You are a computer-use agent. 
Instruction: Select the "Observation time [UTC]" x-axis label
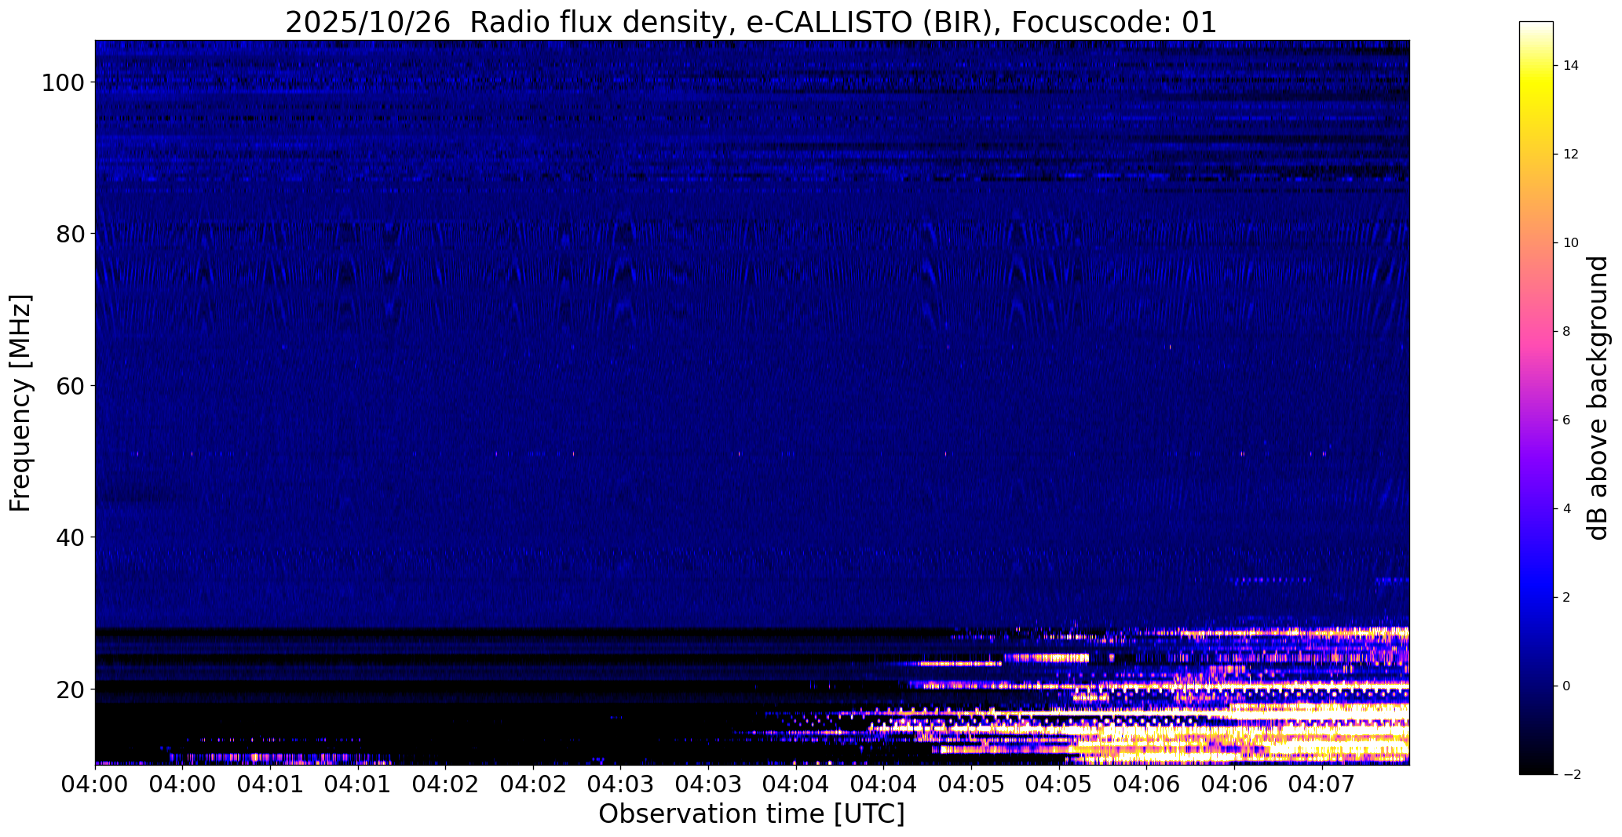(751, 814)
